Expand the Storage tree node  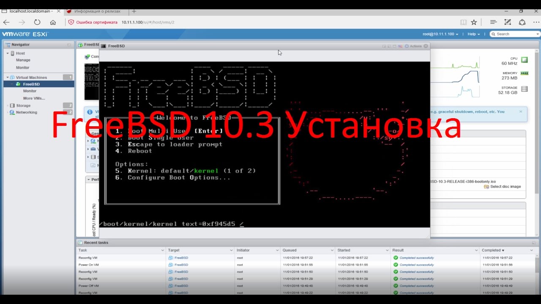[8, 106]
